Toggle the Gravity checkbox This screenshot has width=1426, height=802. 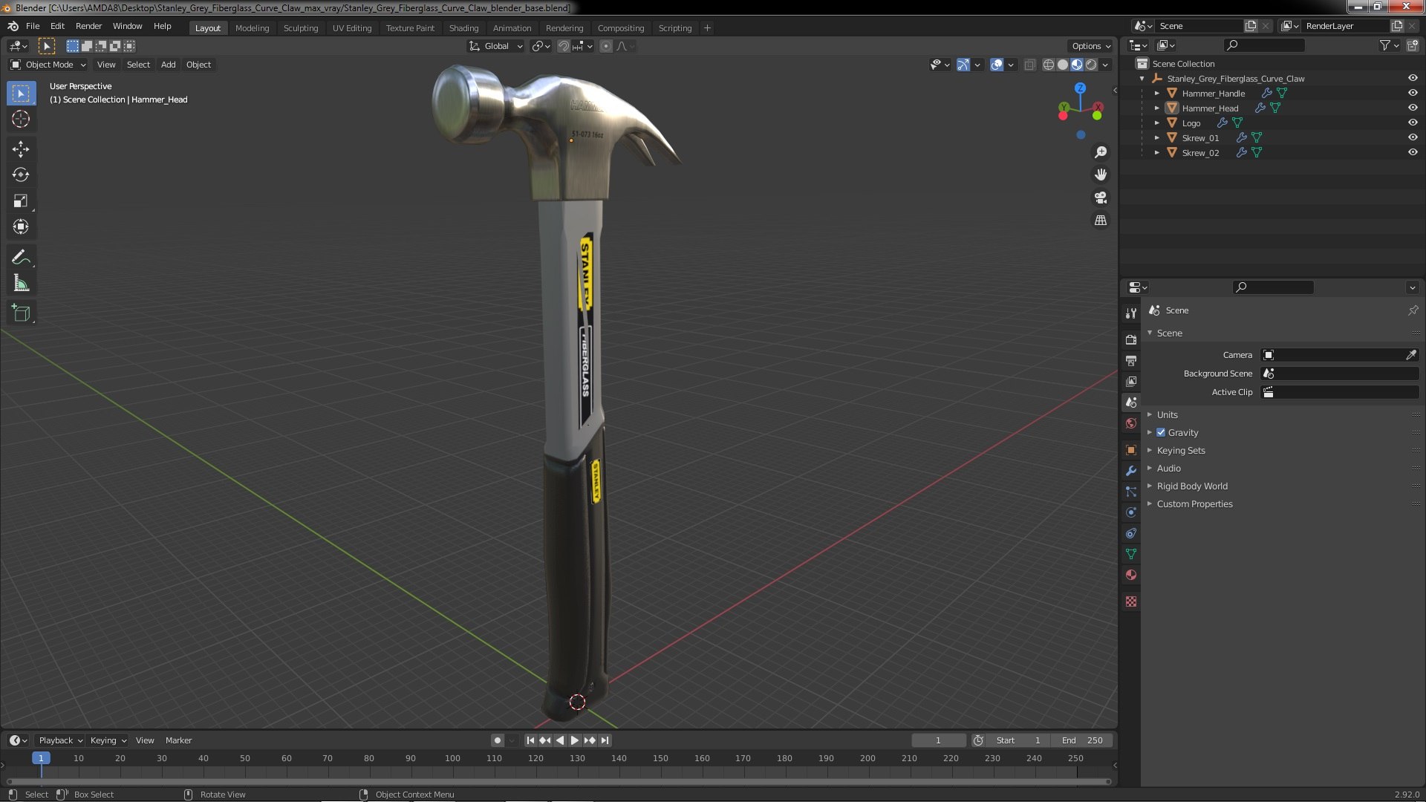[1161, 432]
